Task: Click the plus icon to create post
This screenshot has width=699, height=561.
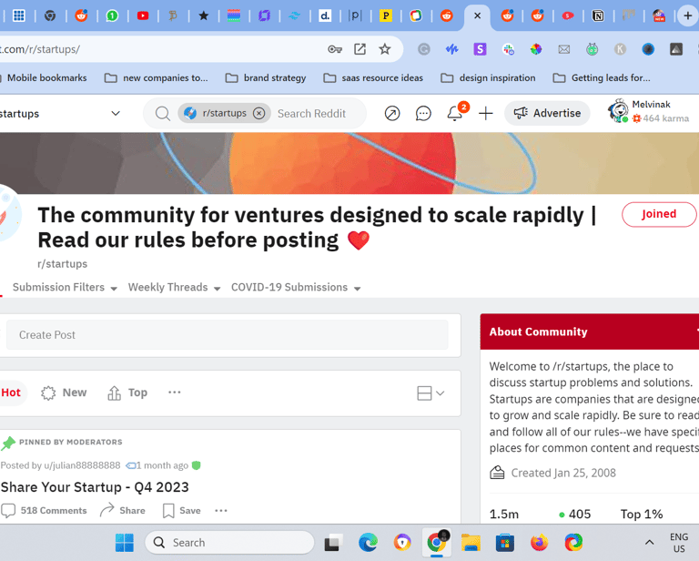Action: pyautogui.click(x=485, y=113)
